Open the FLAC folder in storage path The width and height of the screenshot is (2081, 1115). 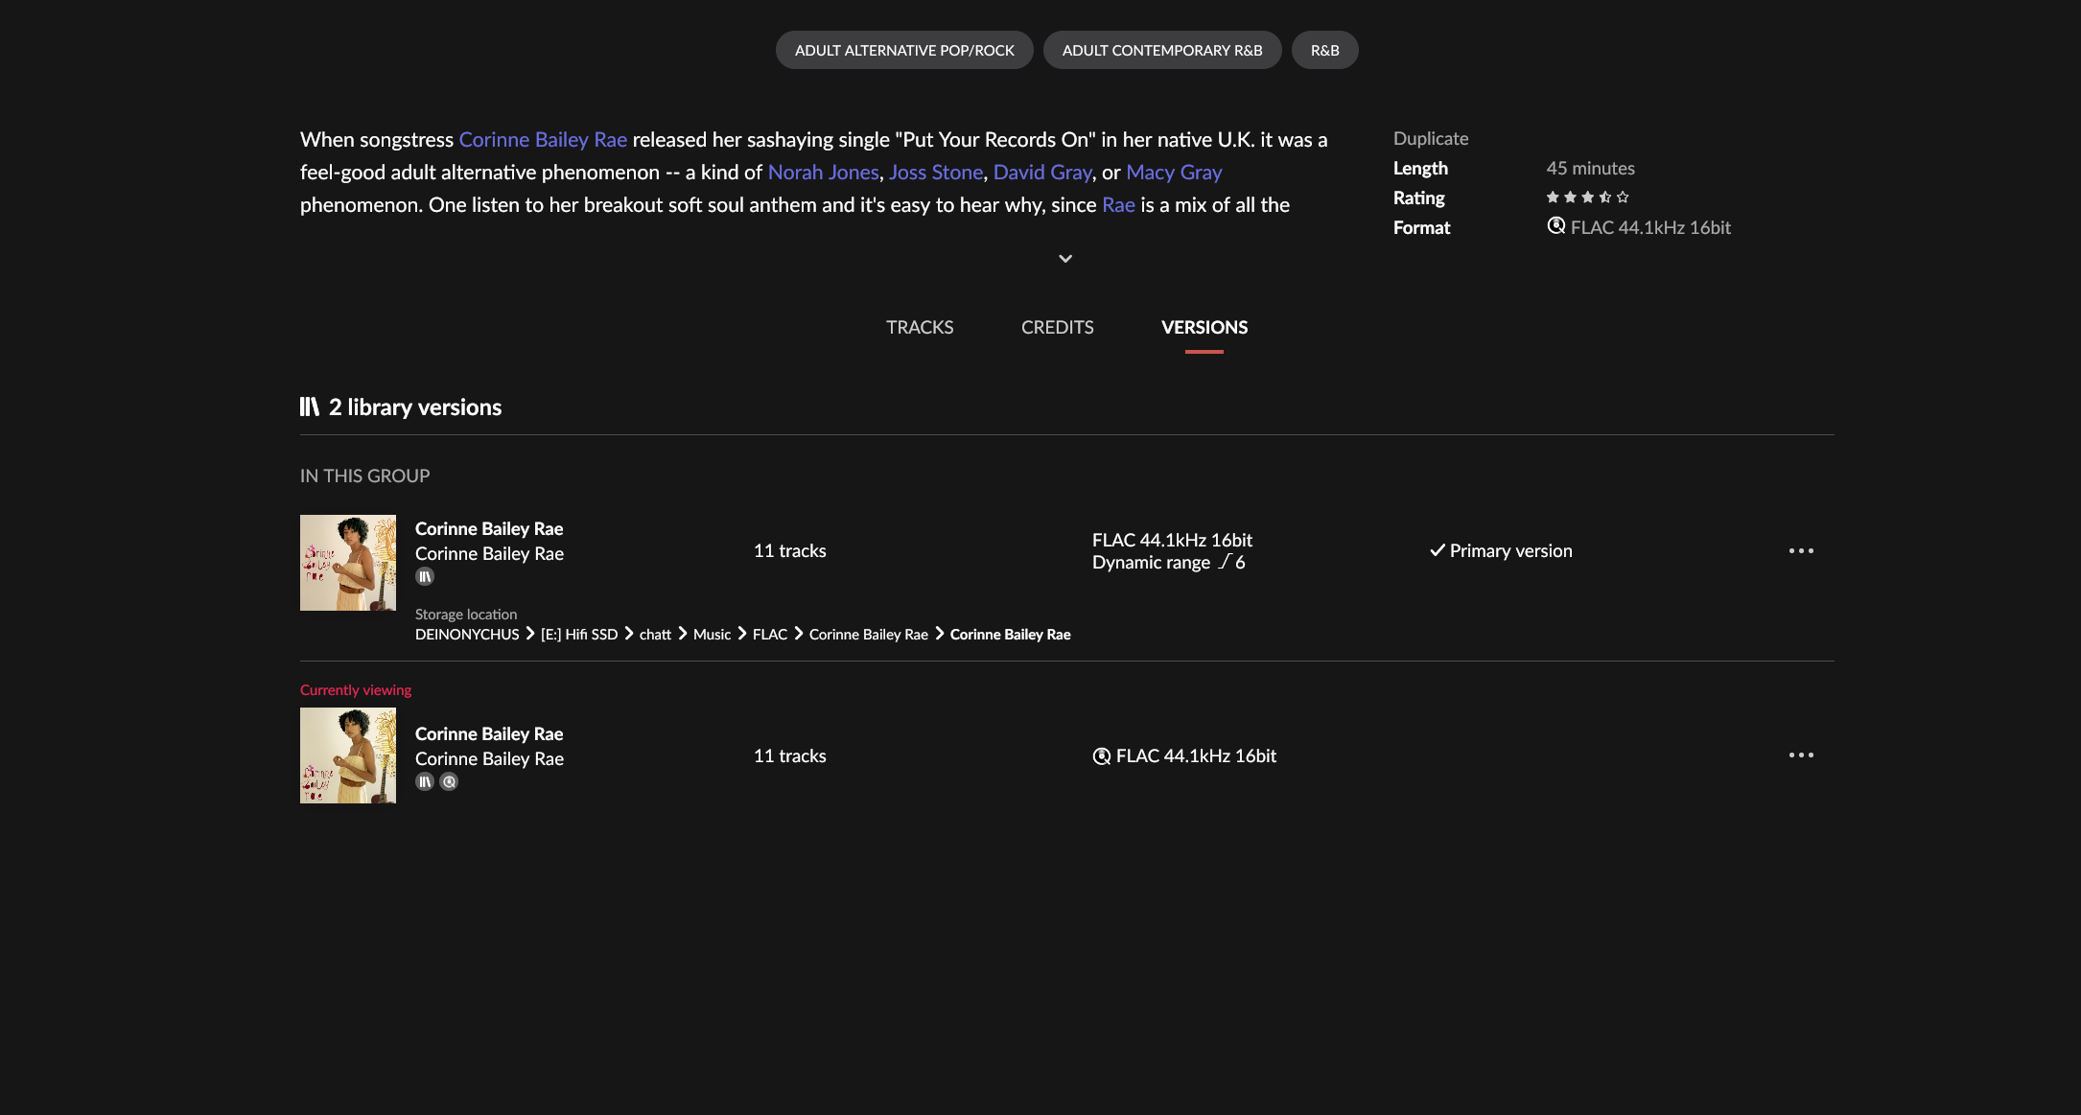coord(770,635)
